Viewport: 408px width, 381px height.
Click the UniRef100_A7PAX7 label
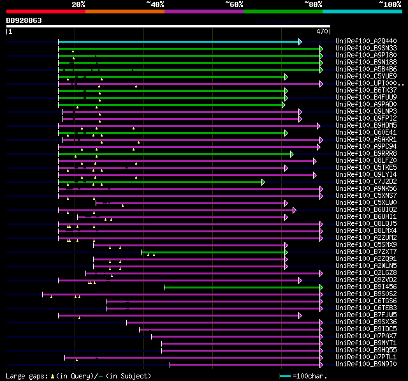click(366, 336)
